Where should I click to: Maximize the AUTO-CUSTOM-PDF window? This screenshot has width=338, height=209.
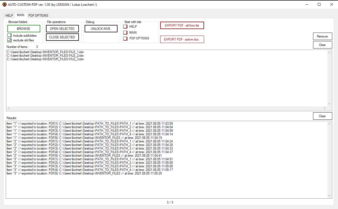click(319, 4)
